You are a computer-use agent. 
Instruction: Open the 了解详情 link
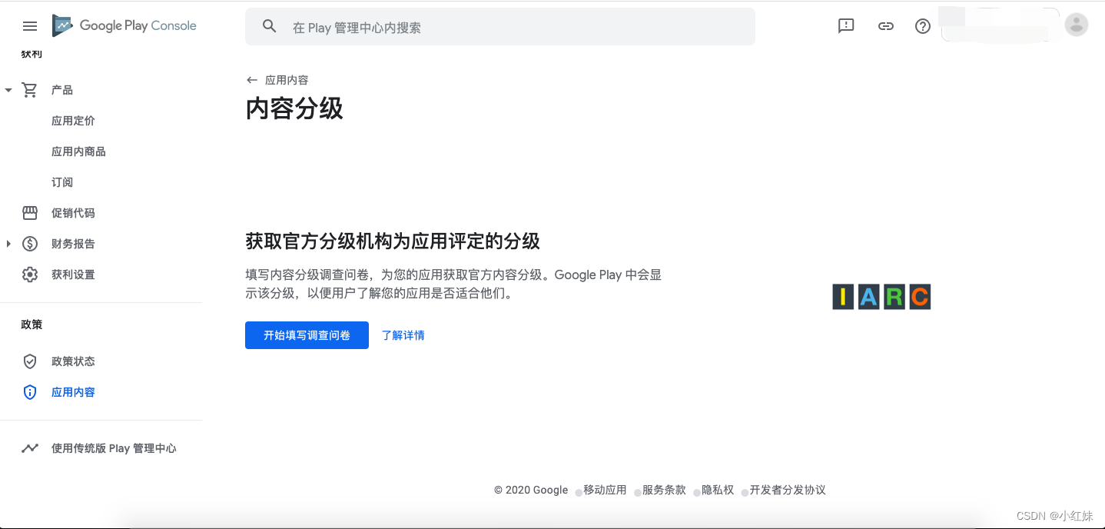pos(403,335)
